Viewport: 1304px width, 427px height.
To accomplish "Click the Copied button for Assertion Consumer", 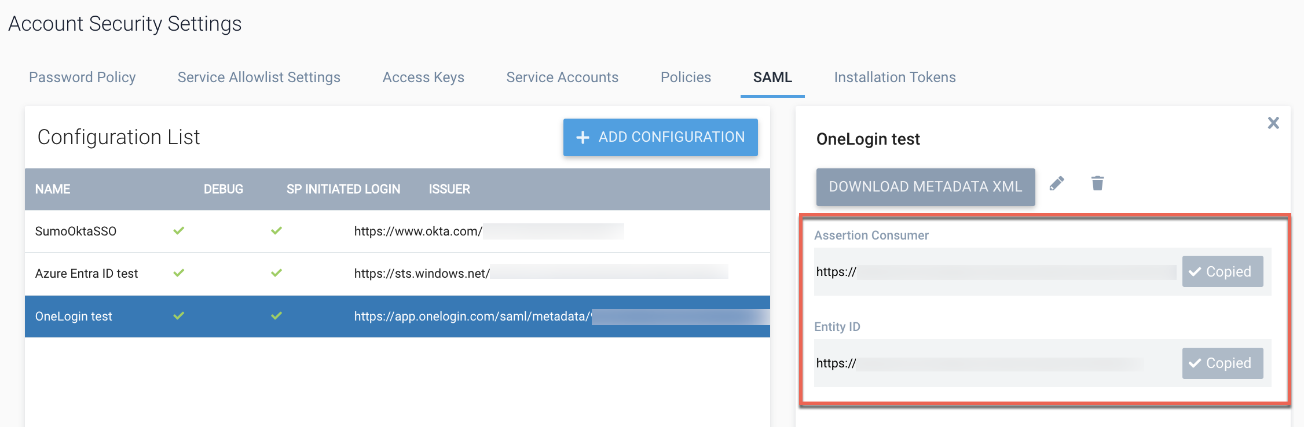I will (1222, 271).
